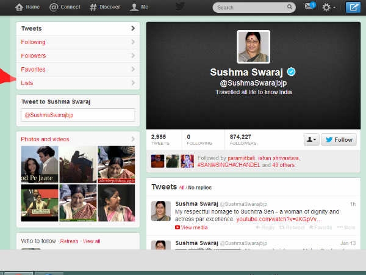Click the Jan 13 timestamp on second tweet

pos(348,243)
